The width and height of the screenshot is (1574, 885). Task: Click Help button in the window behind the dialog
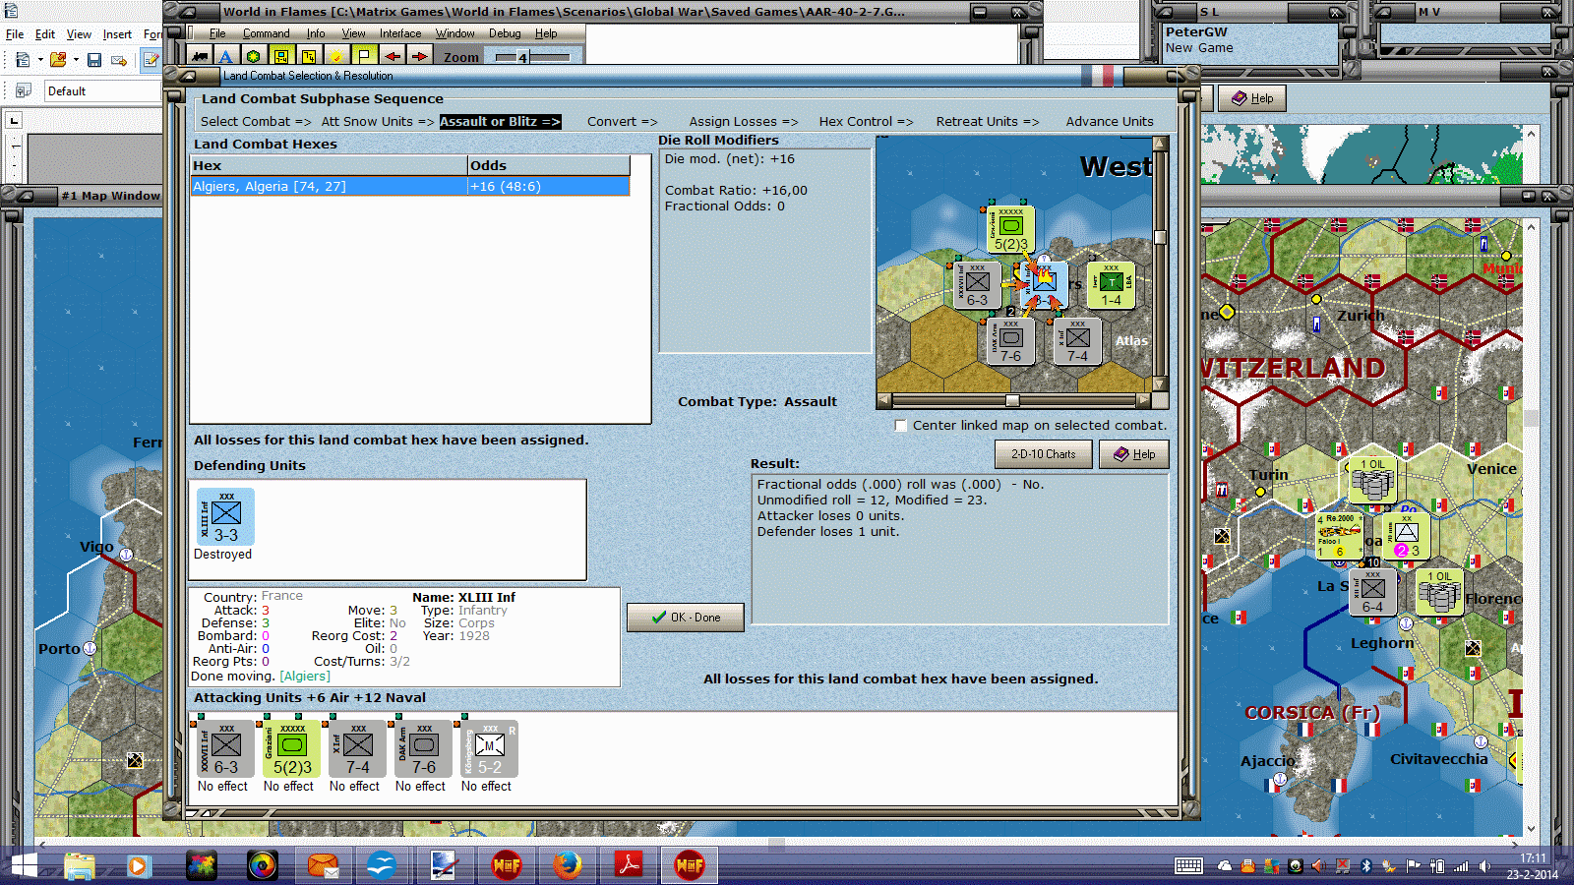(x=1252, y=98)
